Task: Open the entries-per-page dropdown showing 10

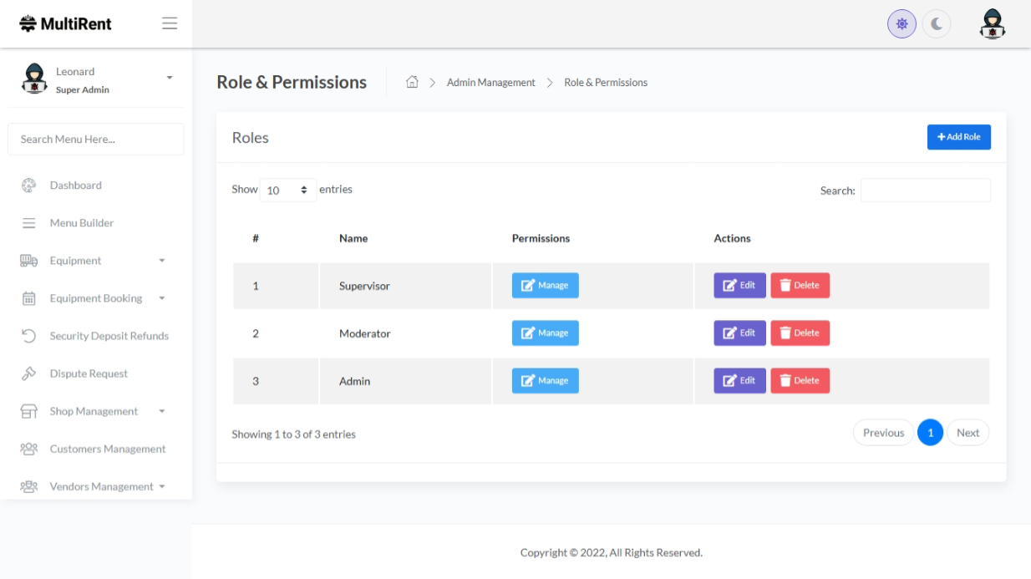Action: coord(287,190)
